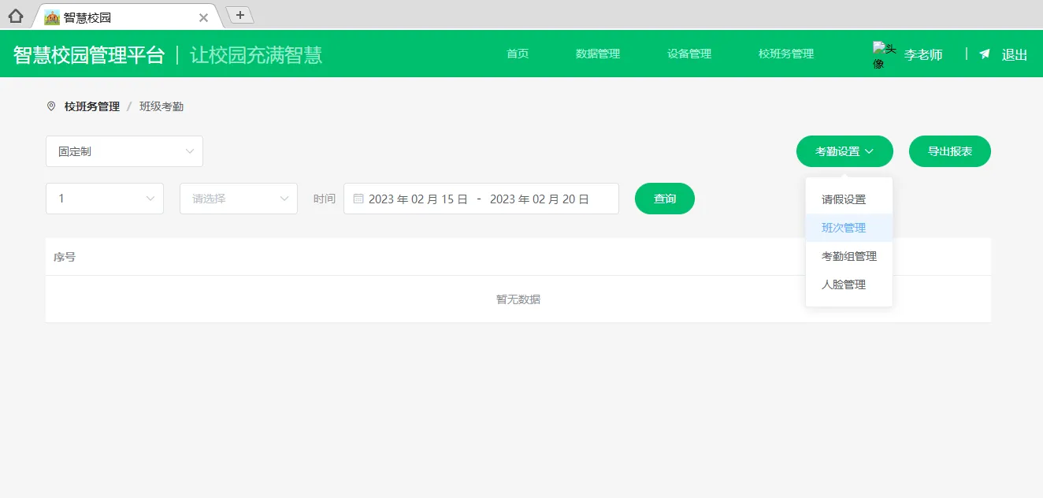This screenshot has width=1043, height=498.
Task: Click 校班务管理 breadcrumb link
Action: 92,106
